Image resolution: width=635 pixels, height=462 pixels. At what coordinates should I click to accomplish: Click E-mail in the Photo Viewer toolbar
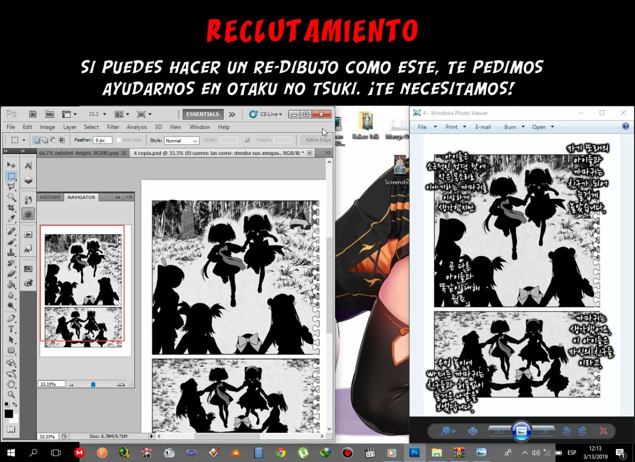(x=483, y=127)
